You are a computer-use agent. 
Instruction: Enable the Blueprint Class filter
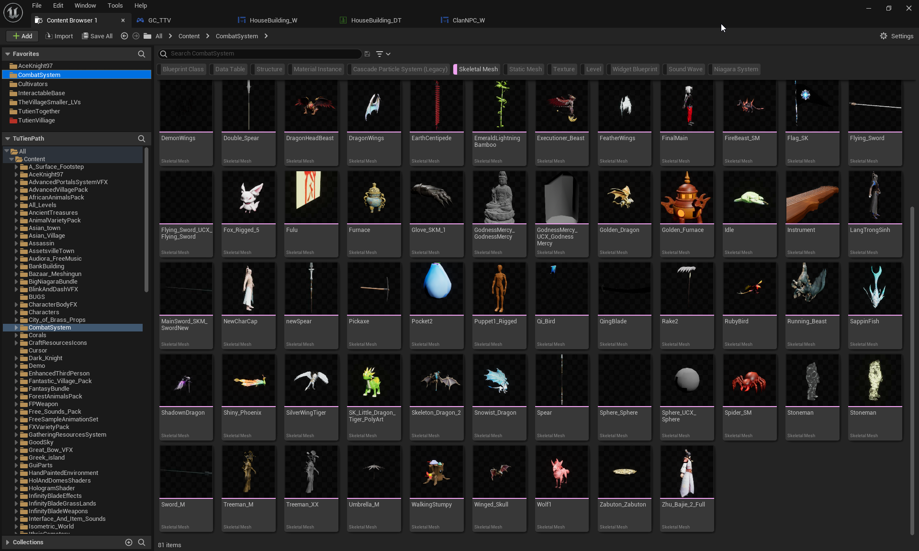click(183, 69)
